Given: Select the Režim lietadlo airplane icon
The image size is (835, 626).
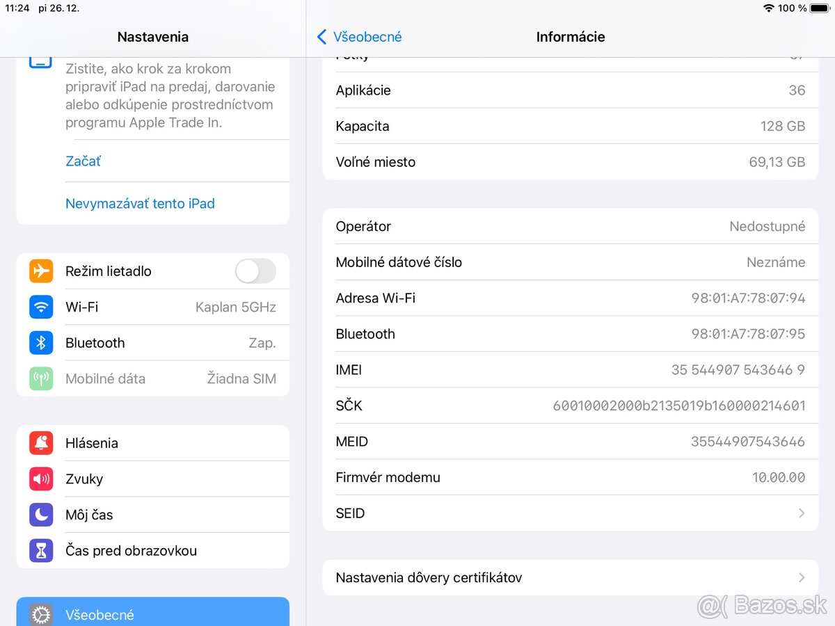Looking at the screenshot, I should 41,271.
